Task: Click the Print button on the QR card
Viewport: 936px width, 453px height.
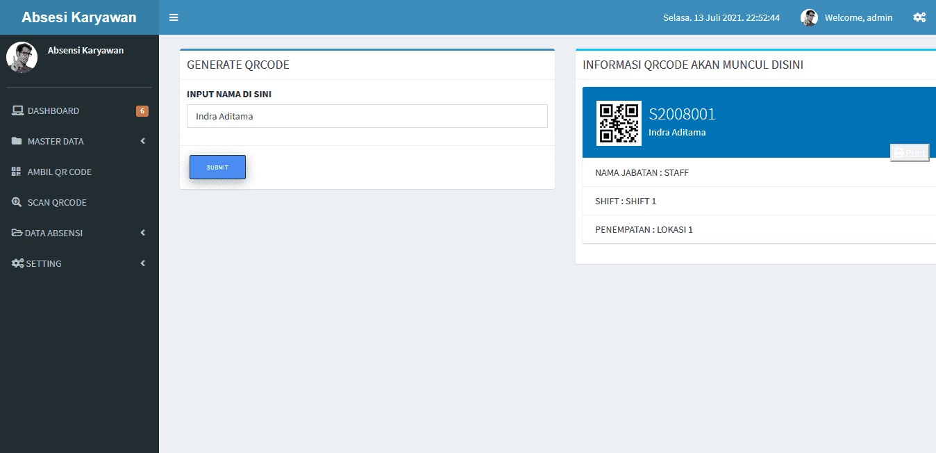Action: (x=910, y=152)
